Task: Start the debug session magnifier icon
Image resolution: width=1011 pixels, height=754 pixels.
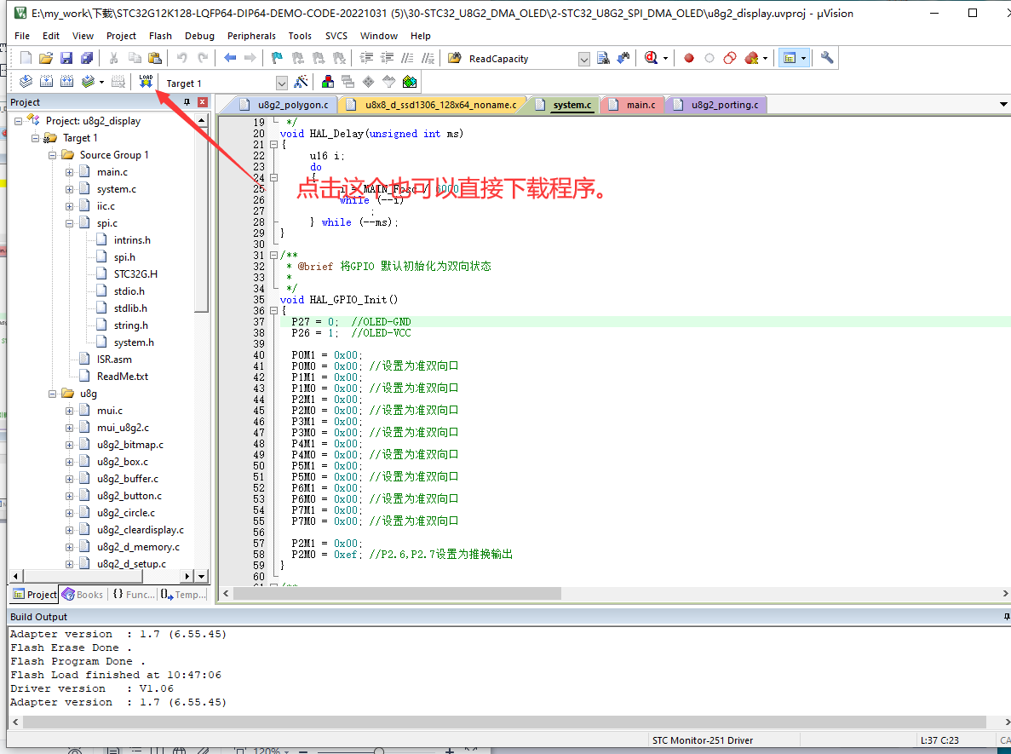Action: (652, 58)
